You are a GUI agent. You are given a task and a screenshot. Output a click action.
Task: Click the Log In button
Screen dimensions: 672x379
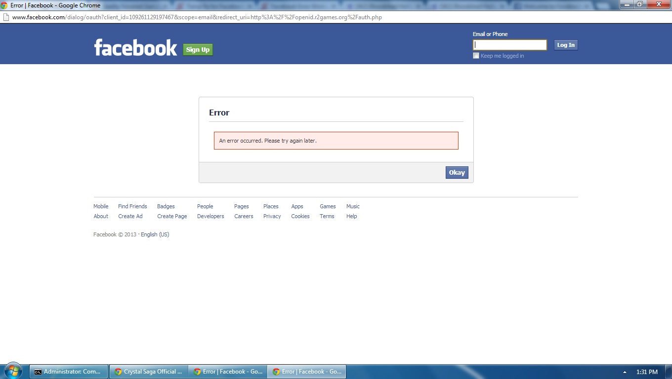pyautogui.click(x=566, y=45)
